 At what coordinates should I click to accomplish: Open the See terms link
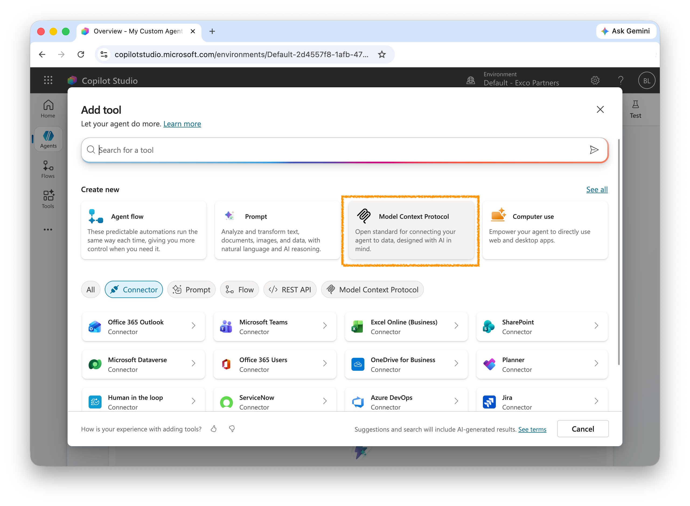pos(532,429)
